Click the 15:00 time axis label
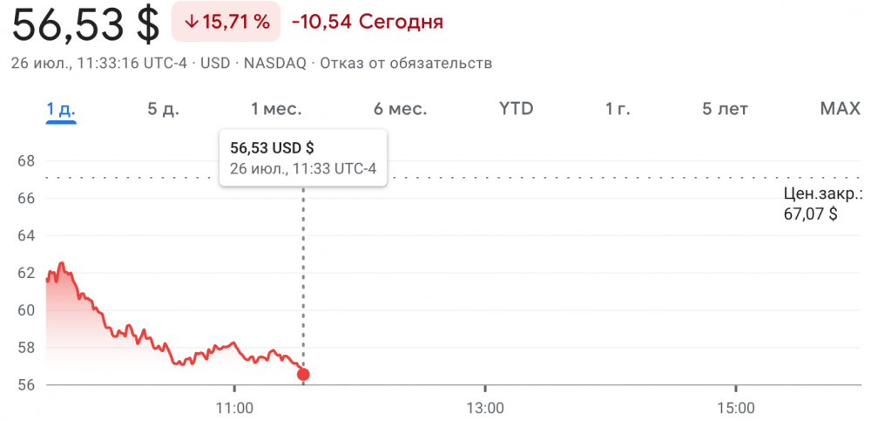The image size is (871, 421). pyautogui.click(x=735, y=409)
